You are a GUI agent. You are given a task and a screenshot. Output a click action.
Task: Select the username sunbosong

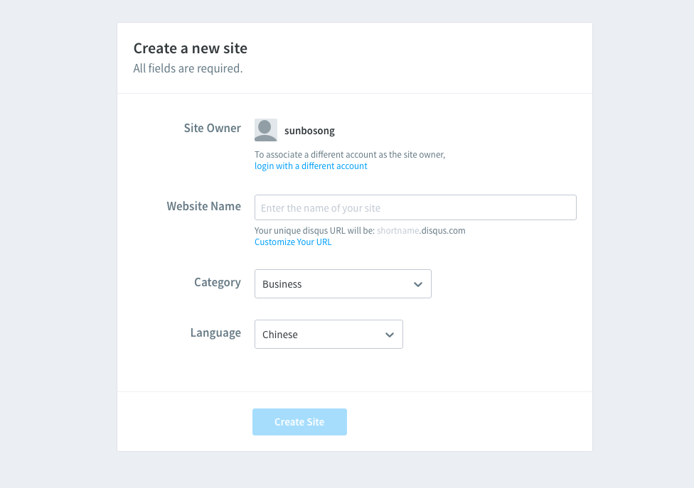tap(309, 131)
